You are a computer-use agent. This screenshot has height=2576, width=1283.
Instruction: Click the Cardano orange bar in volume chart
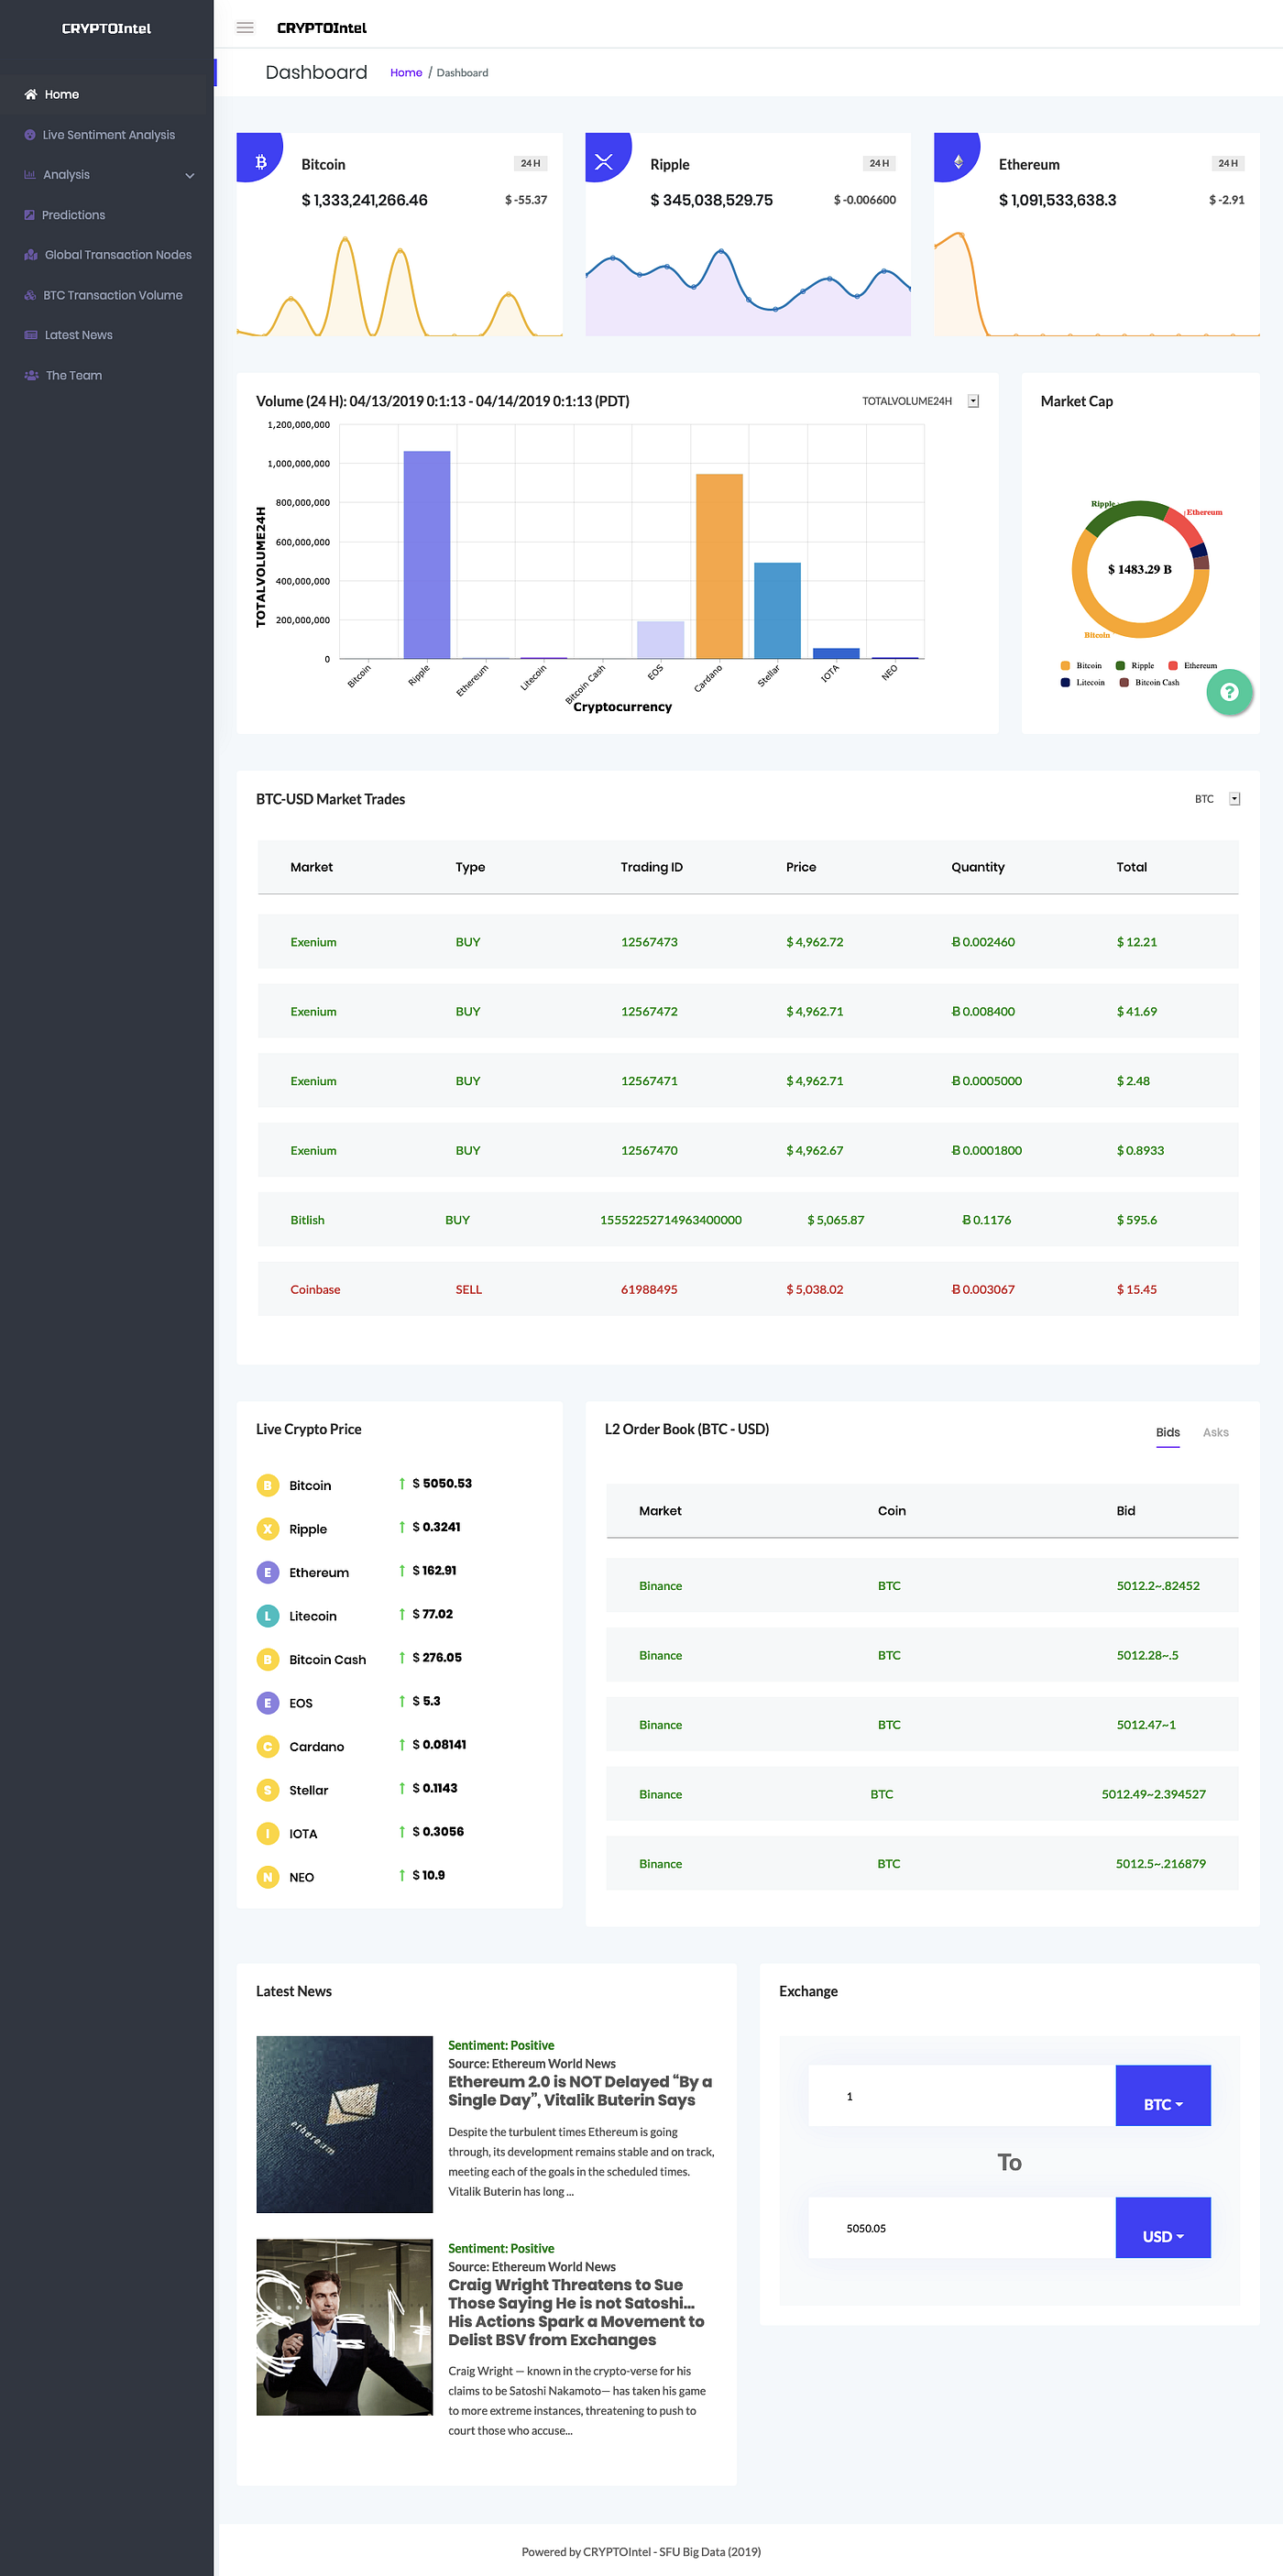tap(719, 566)
